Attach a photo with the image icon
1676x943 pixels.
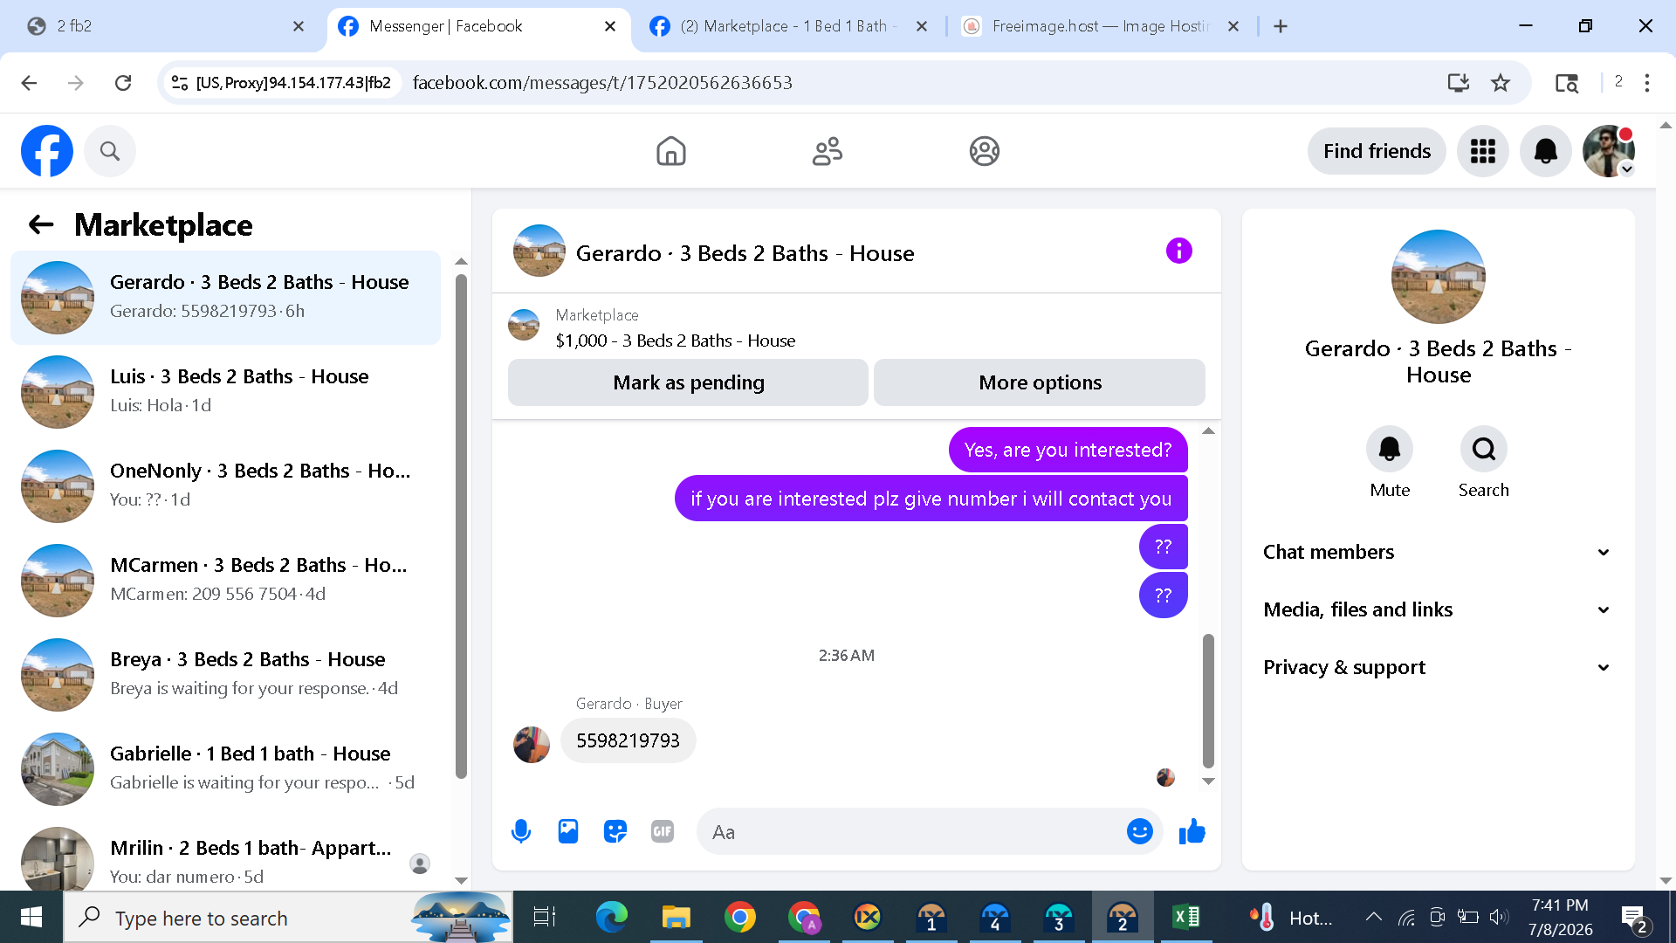(x=568, y=831)
